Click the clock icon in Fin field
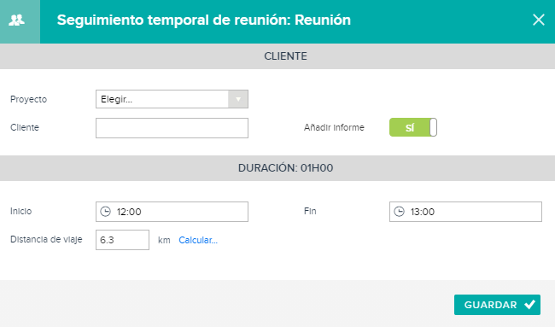555x327 pixels. coord(400,212)
